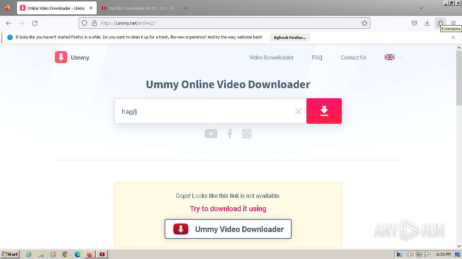Screen dimensions: 462x259
Task: Click the Action Center flag tray icon
Action: click(427, 254)
